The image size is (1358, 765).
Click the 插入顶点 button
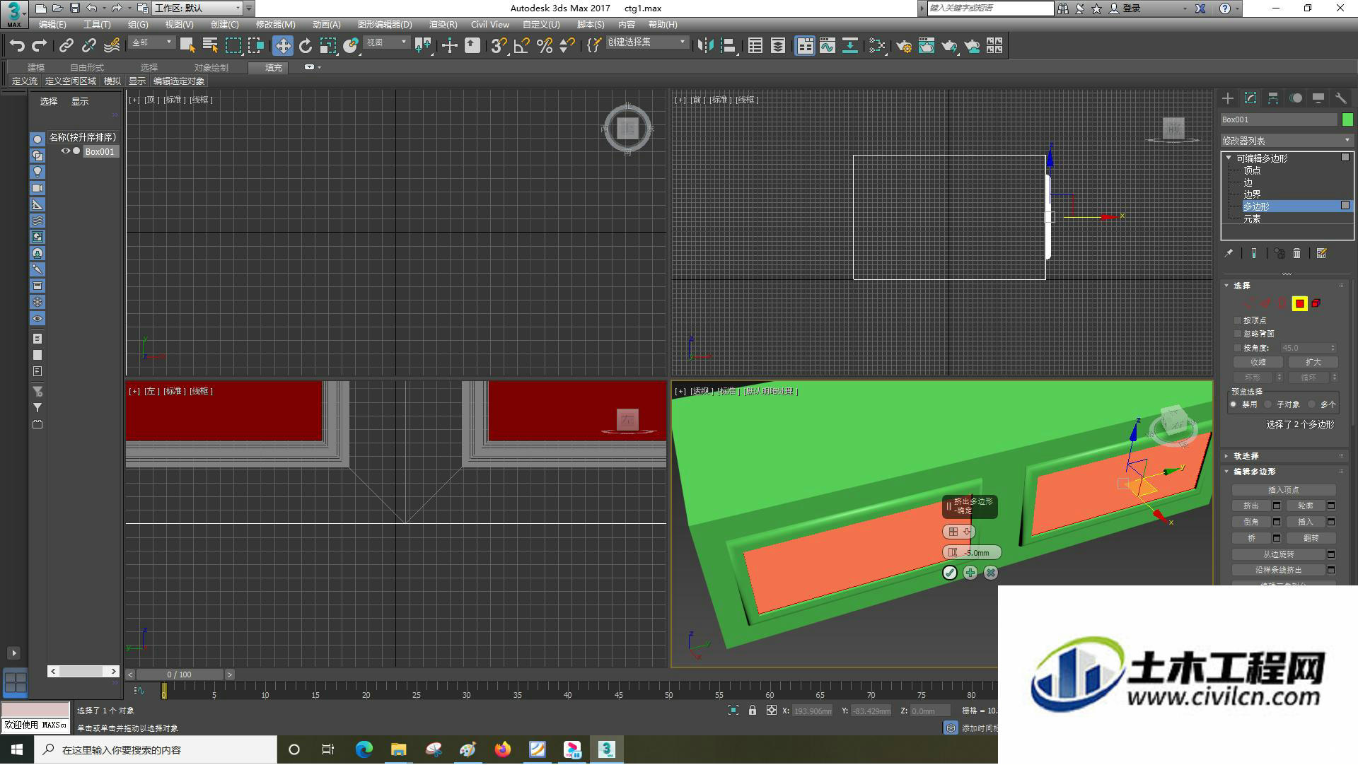1284,490
